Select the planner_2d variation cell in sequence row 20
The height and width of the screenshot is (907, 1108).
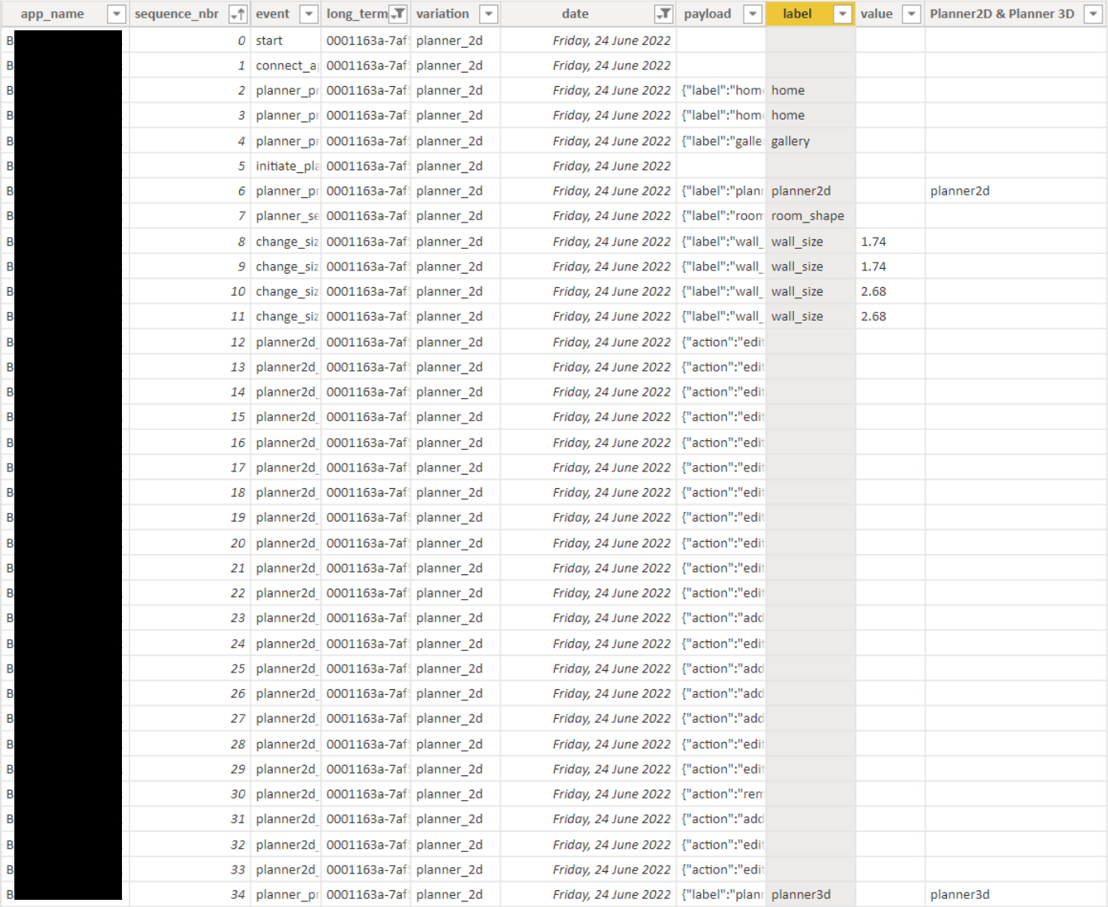click(x=456, y=543)
